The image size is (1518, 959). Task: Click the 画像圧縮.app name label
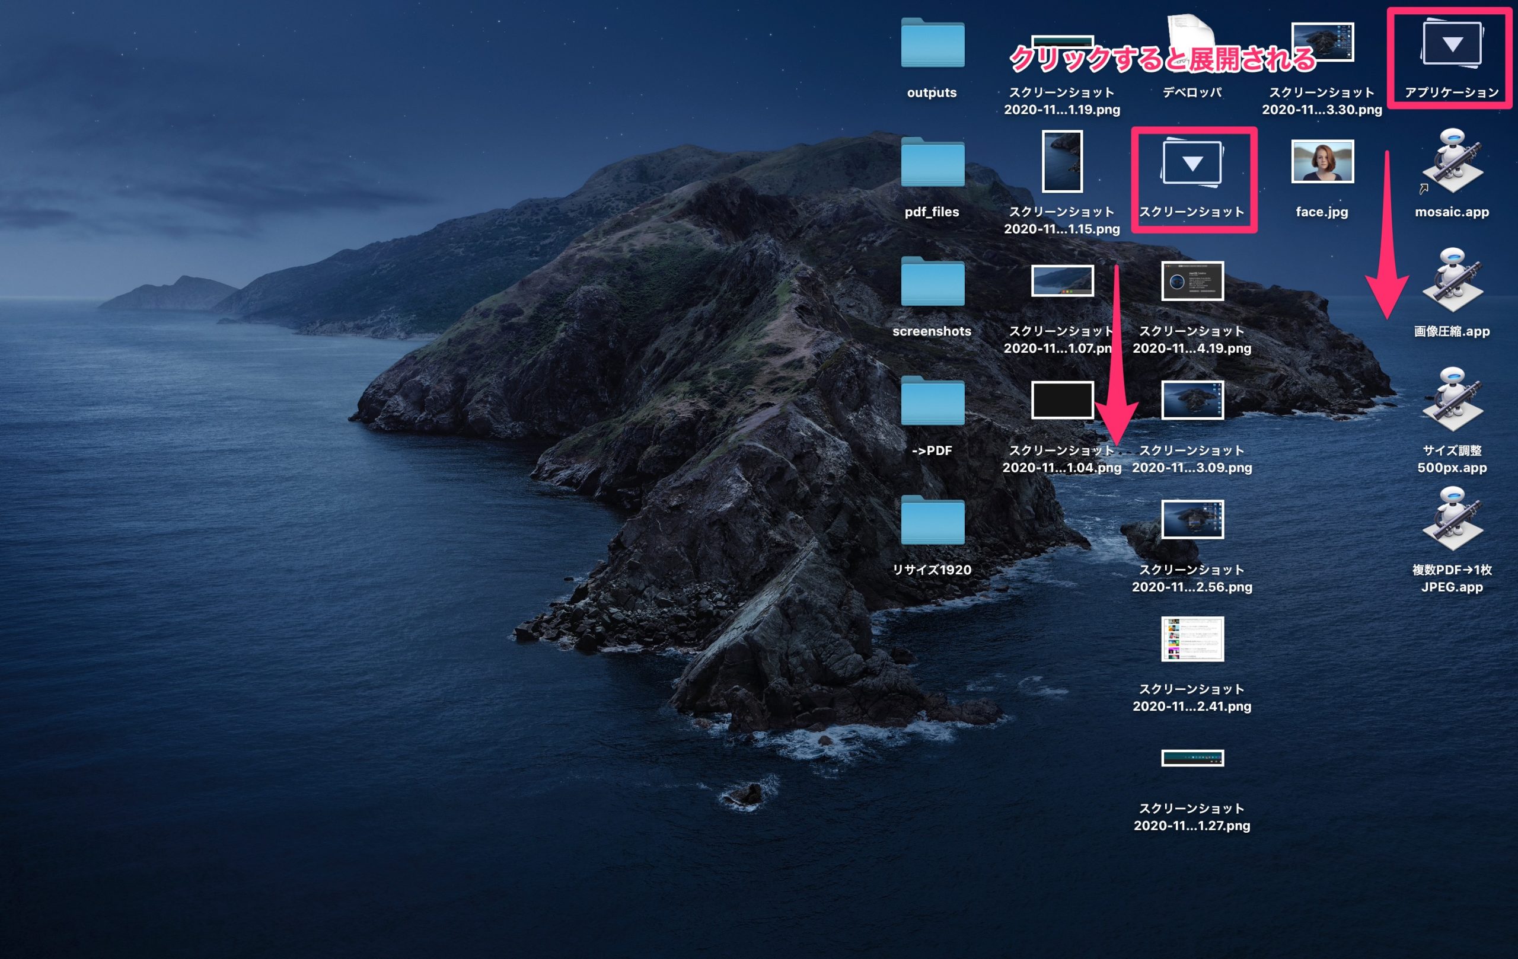(1452, 331)
